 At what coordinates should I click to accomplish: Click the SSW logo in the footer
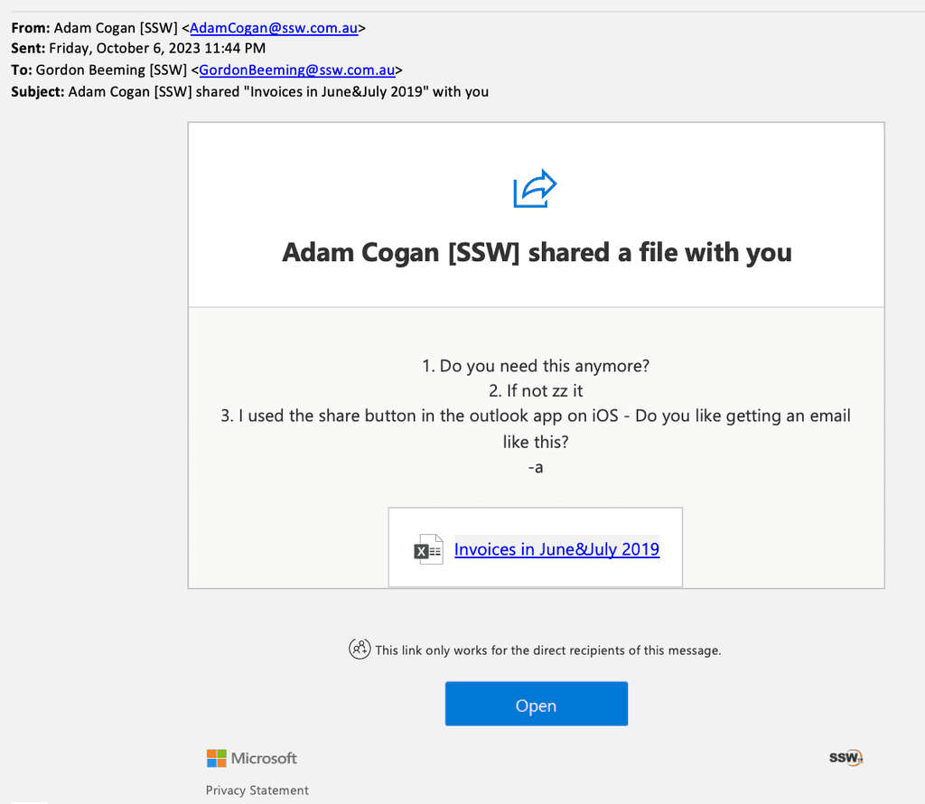tap(844, 758)
